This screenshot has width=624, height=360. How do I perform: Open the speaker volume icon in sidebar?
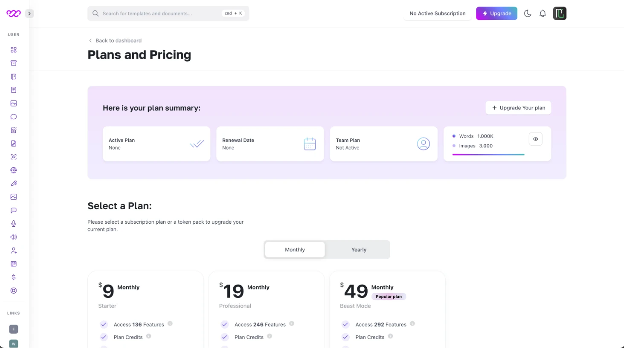(x=14, y=237)
